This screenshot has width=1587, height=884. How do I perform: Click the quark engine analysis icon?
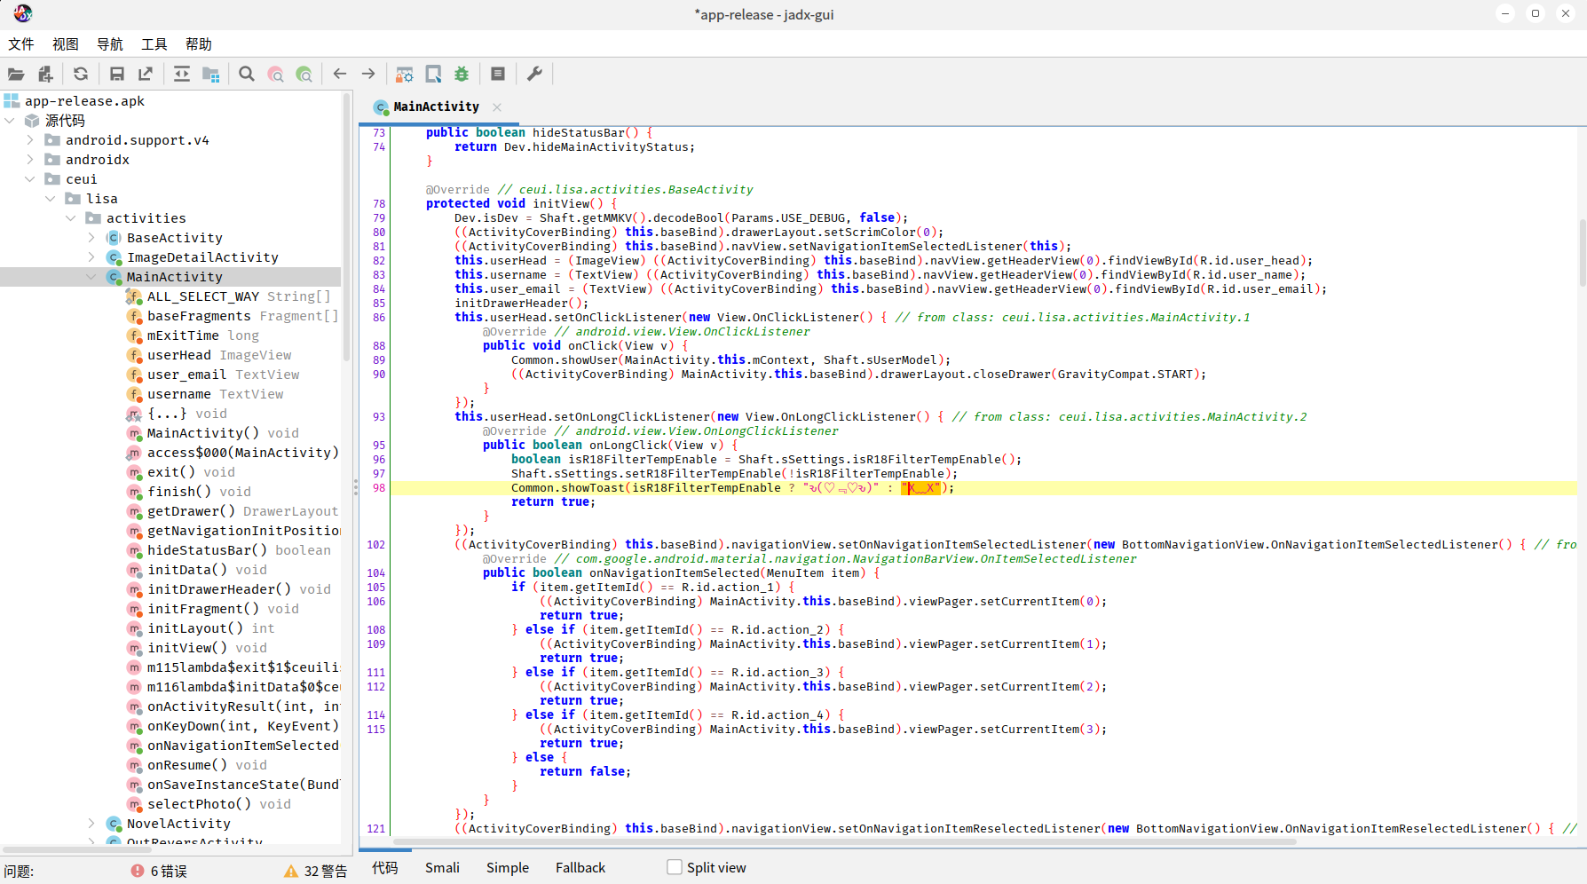coord(433,75)
